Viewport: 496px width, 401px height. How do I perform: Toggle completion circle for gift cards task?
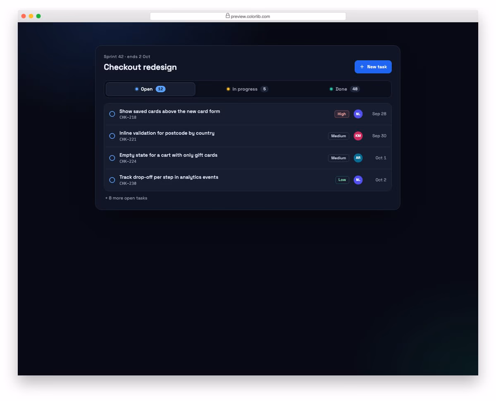click(112, 158)
